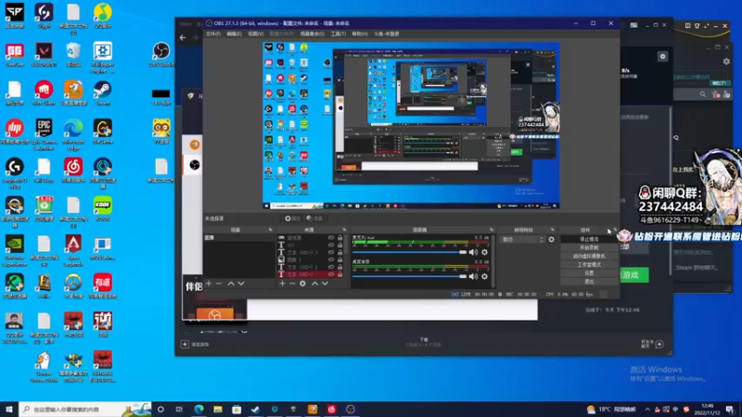Open the 文件(F) menu in OBS
Image resolution: width=742 pixels, height=417 pixels.
[213, 34]
